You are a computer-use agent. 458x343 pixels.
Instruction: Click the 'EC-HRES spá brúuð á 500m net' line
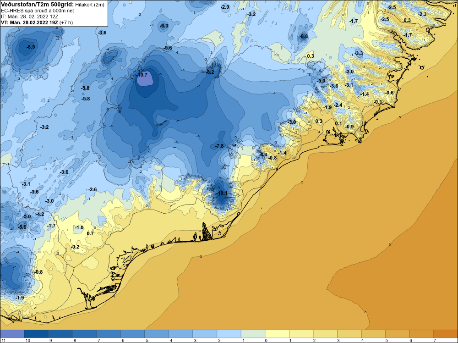38,11
